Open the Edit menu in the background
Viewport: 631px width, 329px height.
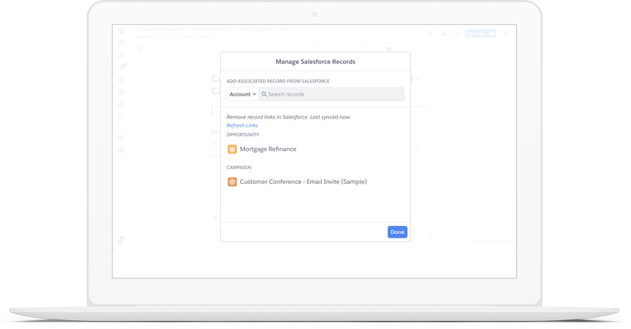[163, 37]
